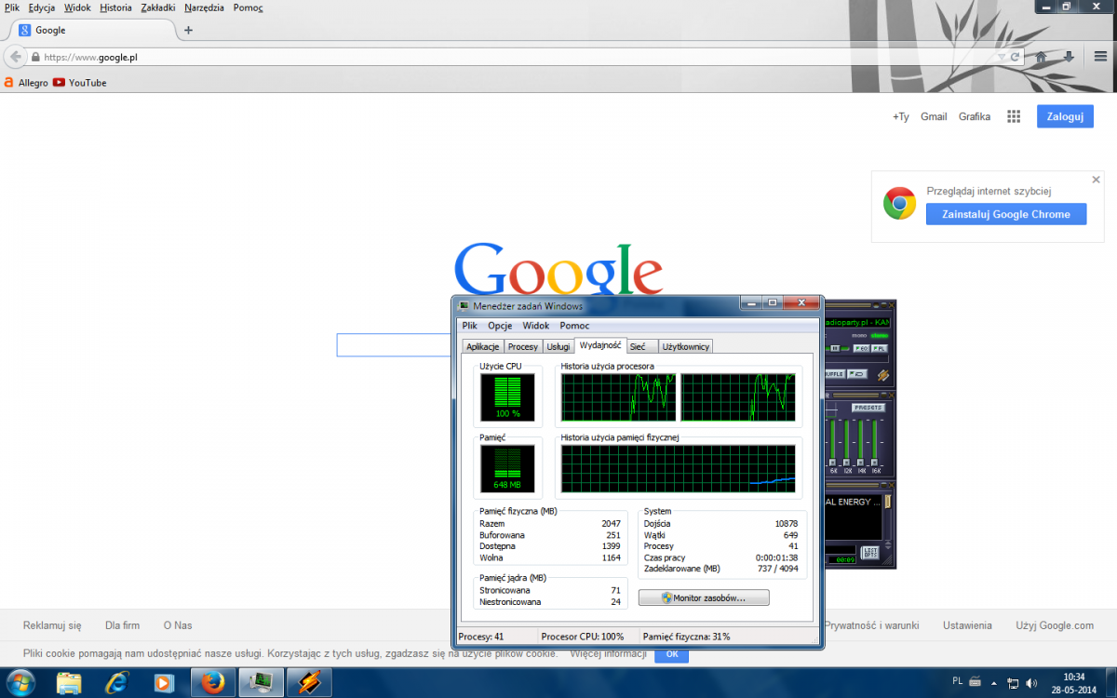Switch to the Użytkownicy tab
Viewport: 1117px width, 698px height.
point(686,347)
